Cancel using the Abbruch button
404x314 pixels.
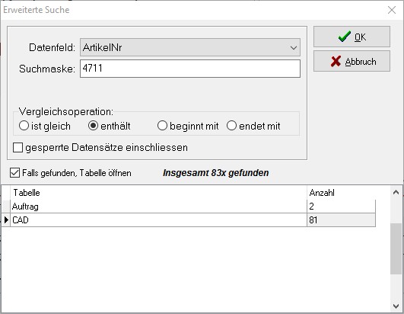click(352, 61)
